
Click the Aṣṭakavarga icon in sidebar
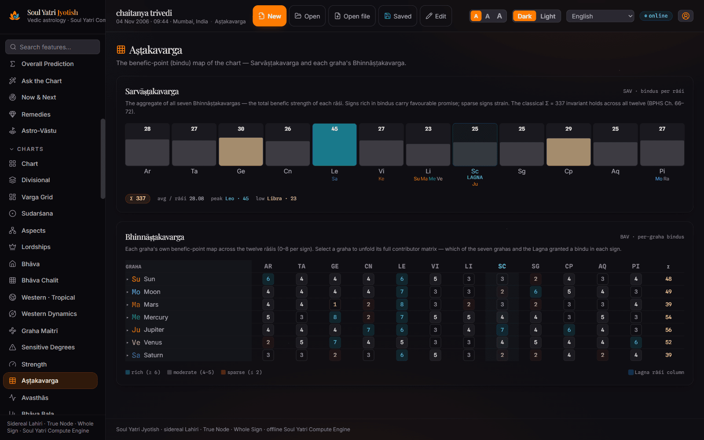point(13,381)
